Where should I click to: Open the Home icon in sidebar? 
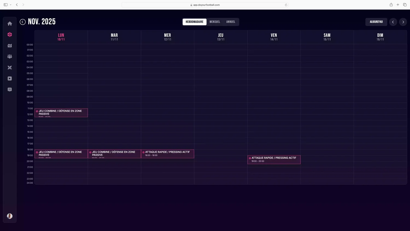click(10, 24)
